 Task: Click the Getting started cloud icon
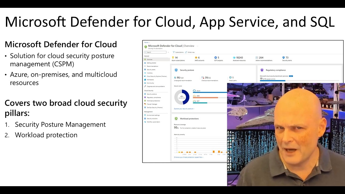click(145, 63)
